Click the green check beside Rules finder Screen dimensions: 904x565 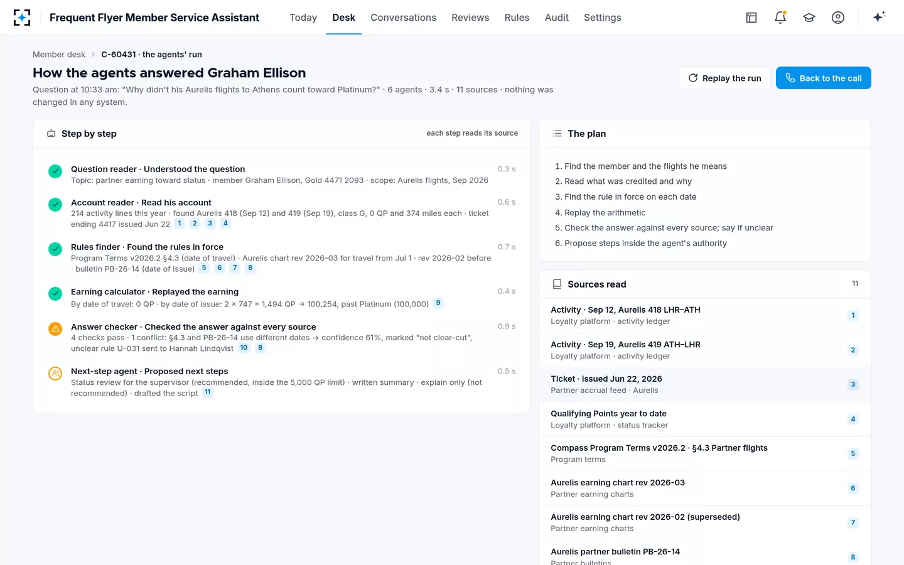pyautogui.click(x=55, y=249)
